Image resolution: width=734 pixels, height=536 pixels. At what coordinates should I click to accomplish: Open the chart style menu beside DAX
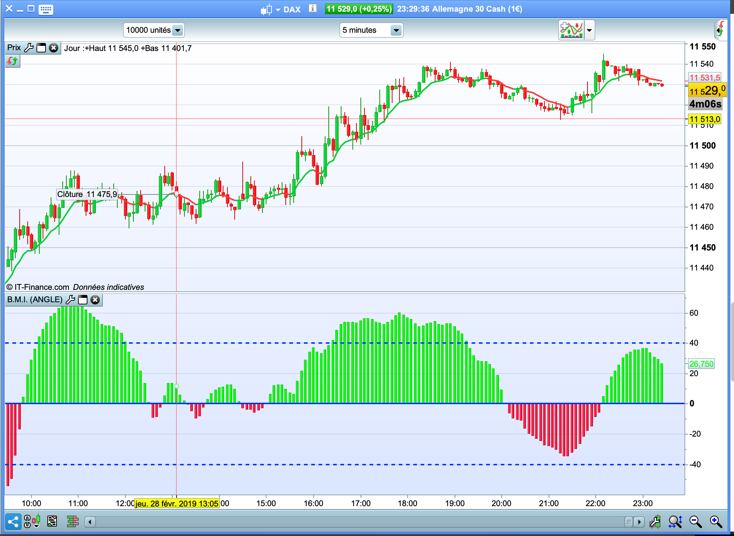[270, 9]
